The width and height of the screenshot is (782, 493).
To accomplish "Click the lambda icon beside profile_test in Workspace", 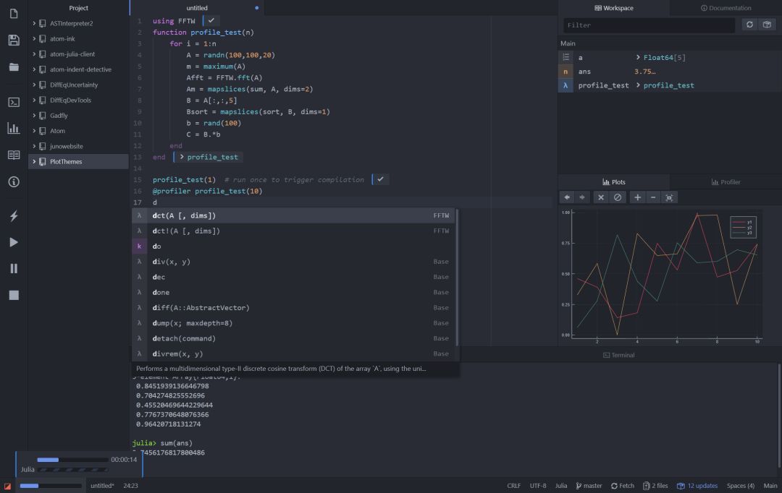I will pos(566,85).
